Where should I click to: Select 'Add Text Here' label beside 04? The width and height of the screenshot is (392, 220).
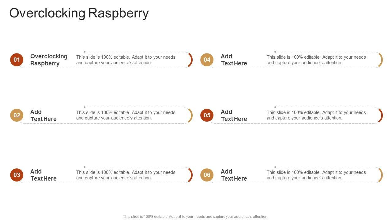pyautogui.click(x=234, y=60)
